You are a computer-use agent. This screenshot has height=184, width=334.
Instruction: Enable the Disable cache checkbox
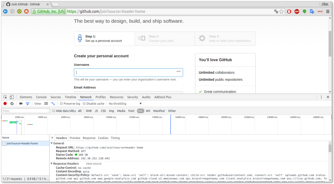tap(84, 103)
